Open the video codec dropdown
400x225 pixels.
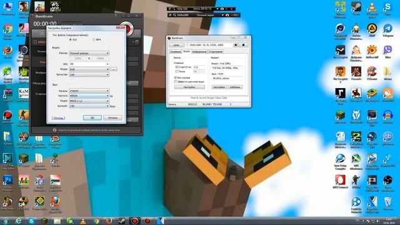(89, 69)
